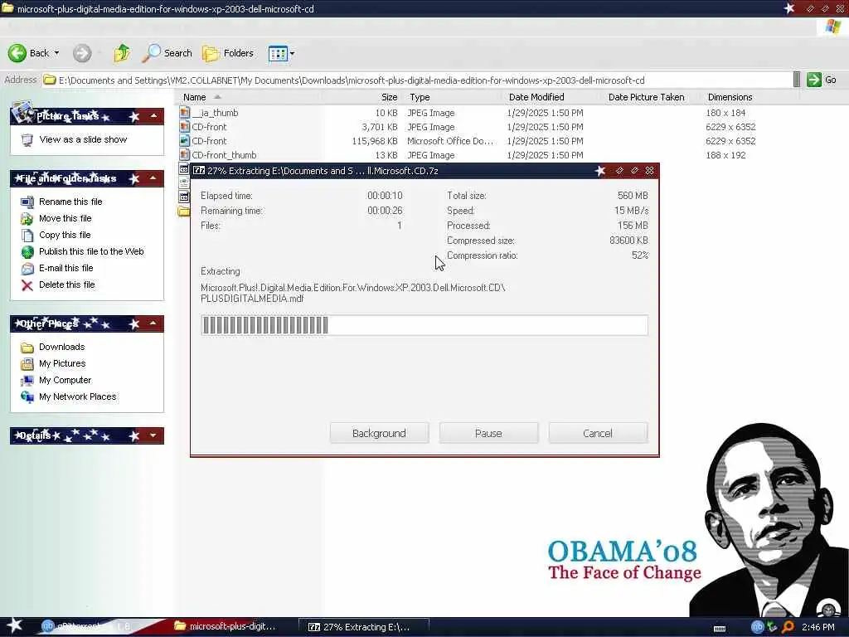Click the orange magnifier tray icon
This screenshot has height=637, width=849.
[788, 627]
